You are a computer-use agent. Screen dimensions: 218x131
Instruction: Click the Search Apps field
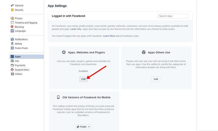click(173, 16)
